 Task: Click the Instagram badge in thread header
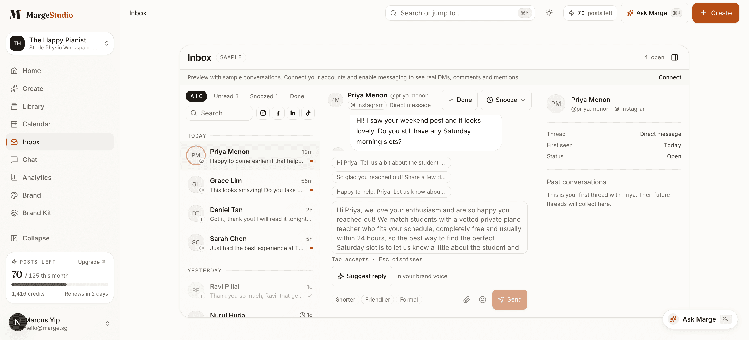click(x=367, y=105)
